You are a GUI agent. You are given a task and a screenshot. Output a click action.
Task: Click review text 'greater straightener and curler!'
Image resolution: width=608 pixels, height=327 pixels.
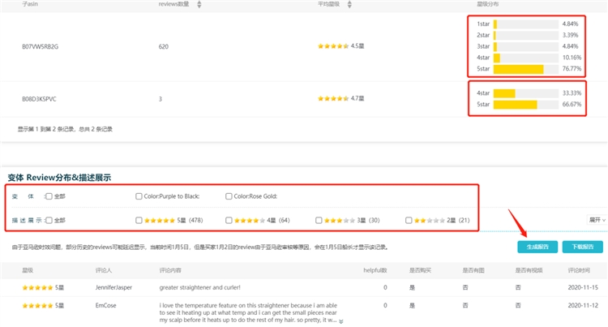pos(199,287)
